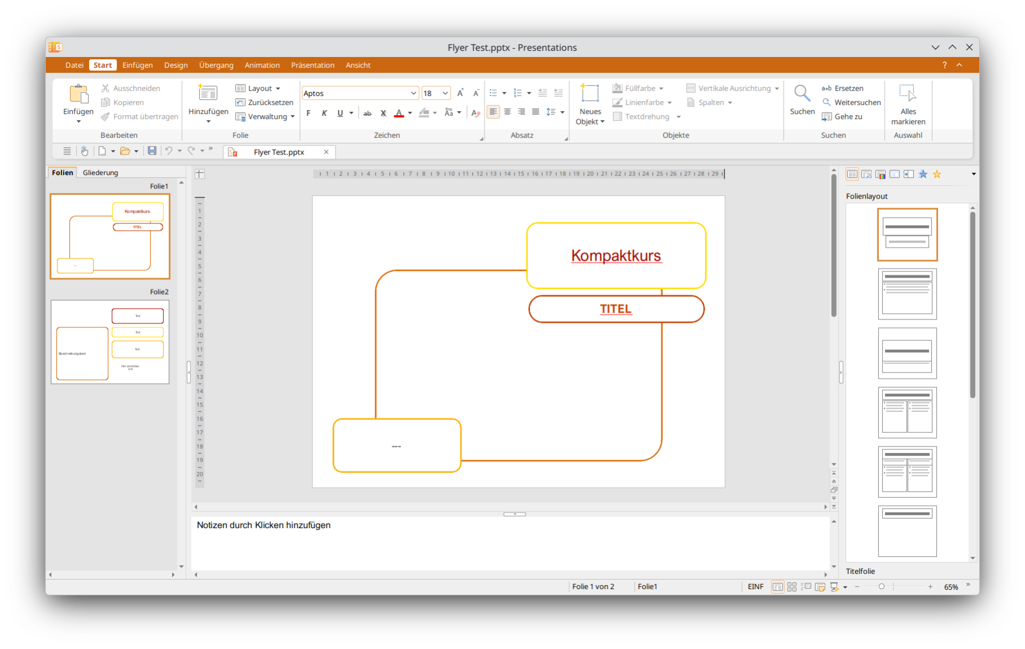The width and height of the screenshot is (1025, 649).
Task: Open the Linienfarbe dropdown arrow
Action: pos(670,103)
